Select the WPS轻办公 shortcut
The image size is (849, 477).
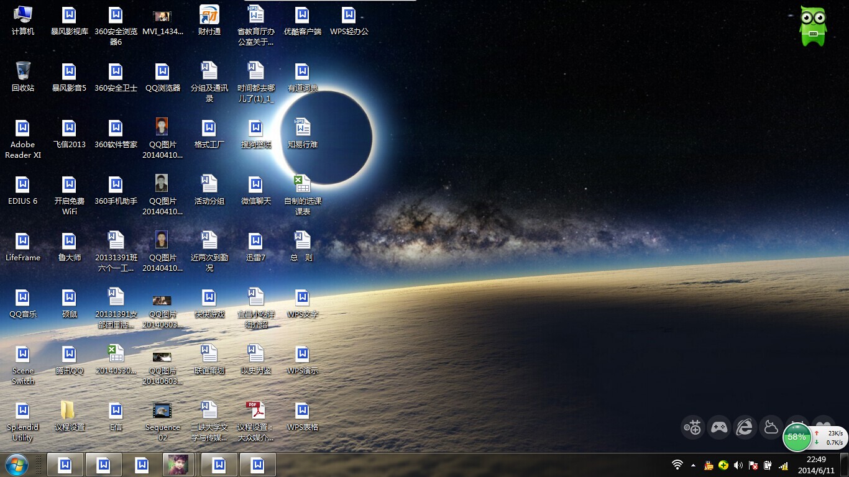click(349, 20)
